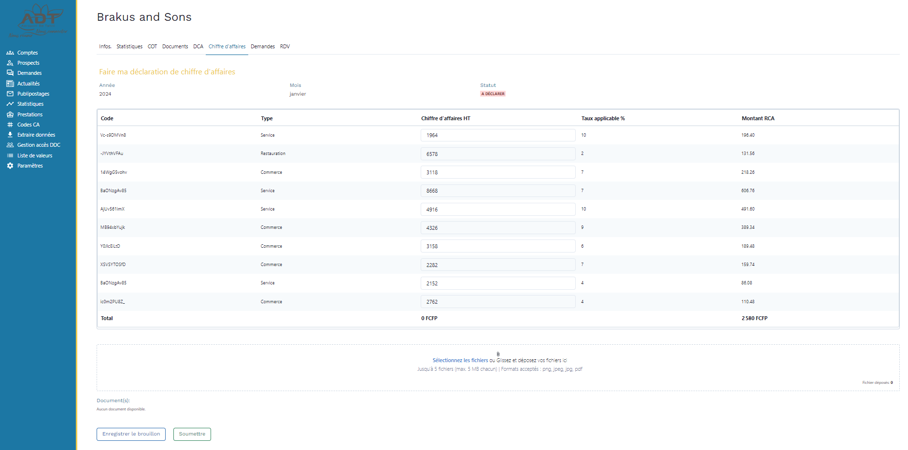The width and height of the screenshot is (908, 450).
Task: Open the COT tab
Action: [152, 46]
